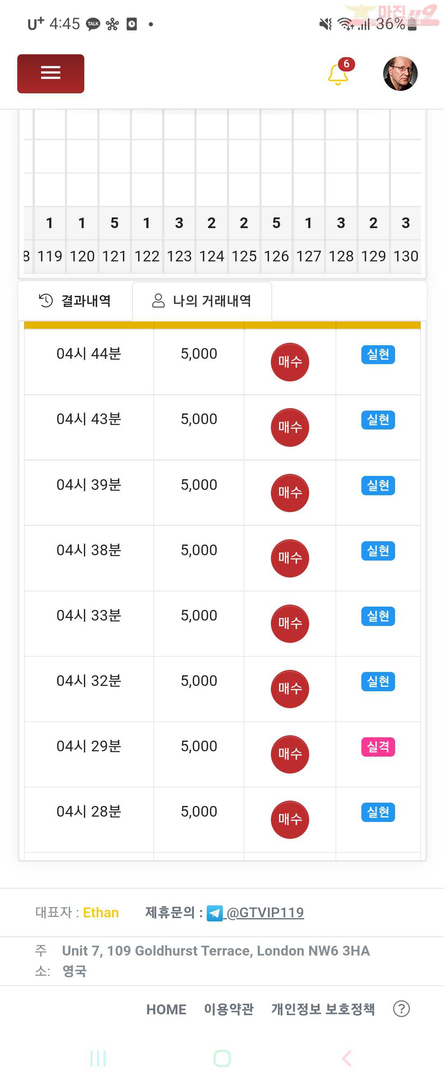Viewport: 444px width, 1085px height.
Task: Click 매수 circle in 04시 33분 row
Action: [290, 623]
